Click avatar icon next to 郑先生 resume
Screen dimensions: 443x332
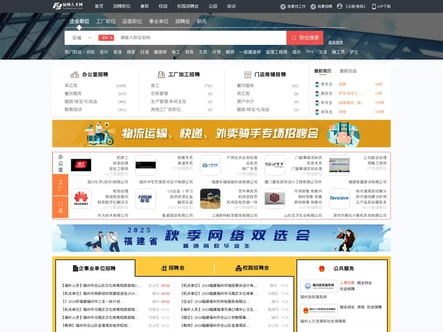(317, 112)
